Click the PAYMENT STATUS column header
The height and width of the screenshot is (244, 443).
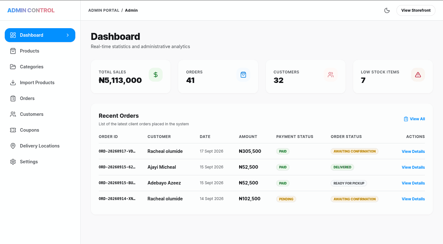(x=295, y=137)
